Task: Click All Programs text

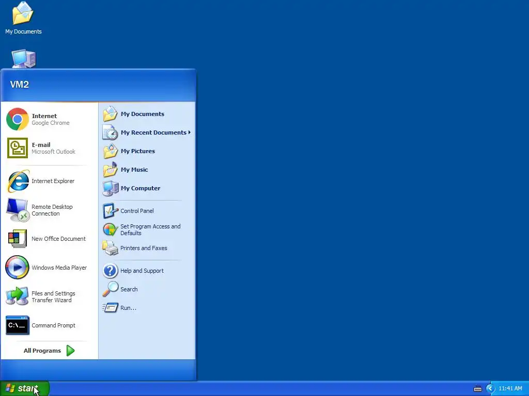Action: pos(42,351)
